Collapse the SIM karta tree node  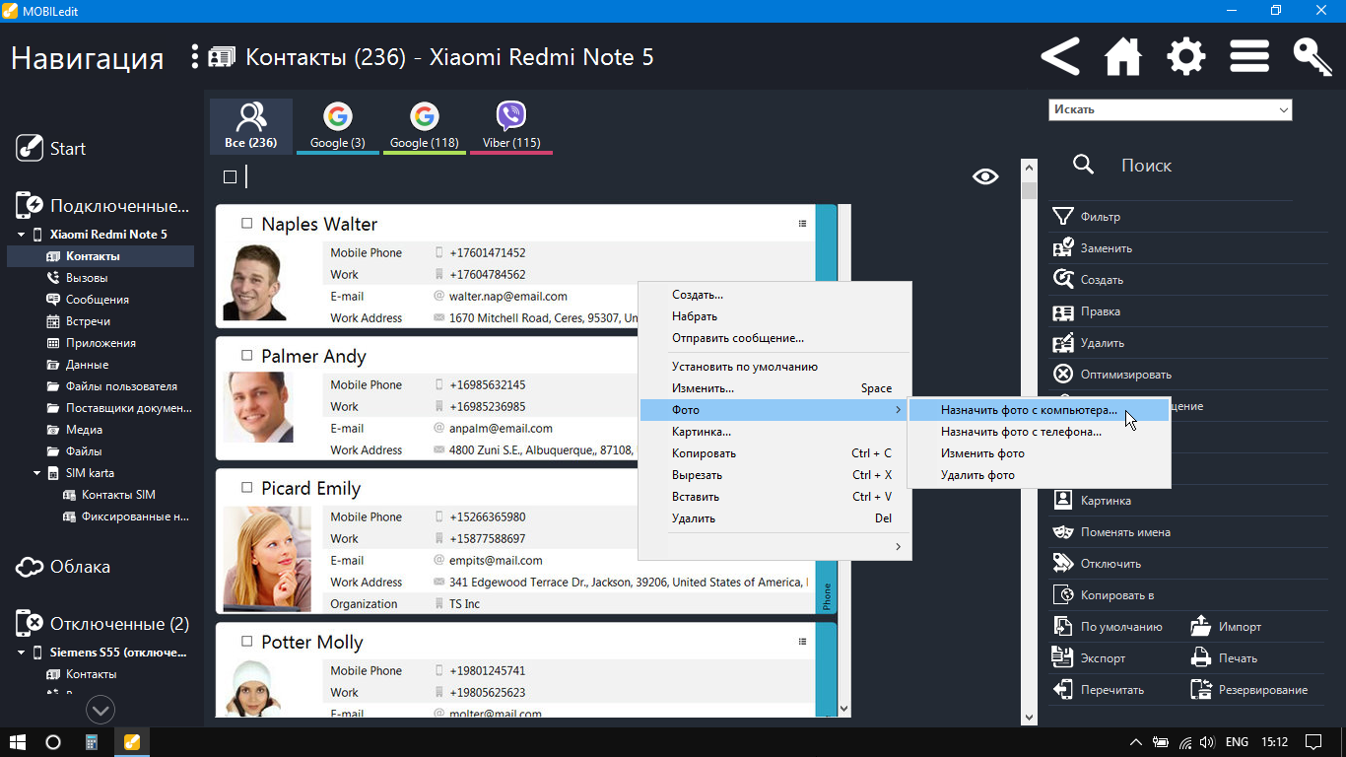tap(37, 473)
